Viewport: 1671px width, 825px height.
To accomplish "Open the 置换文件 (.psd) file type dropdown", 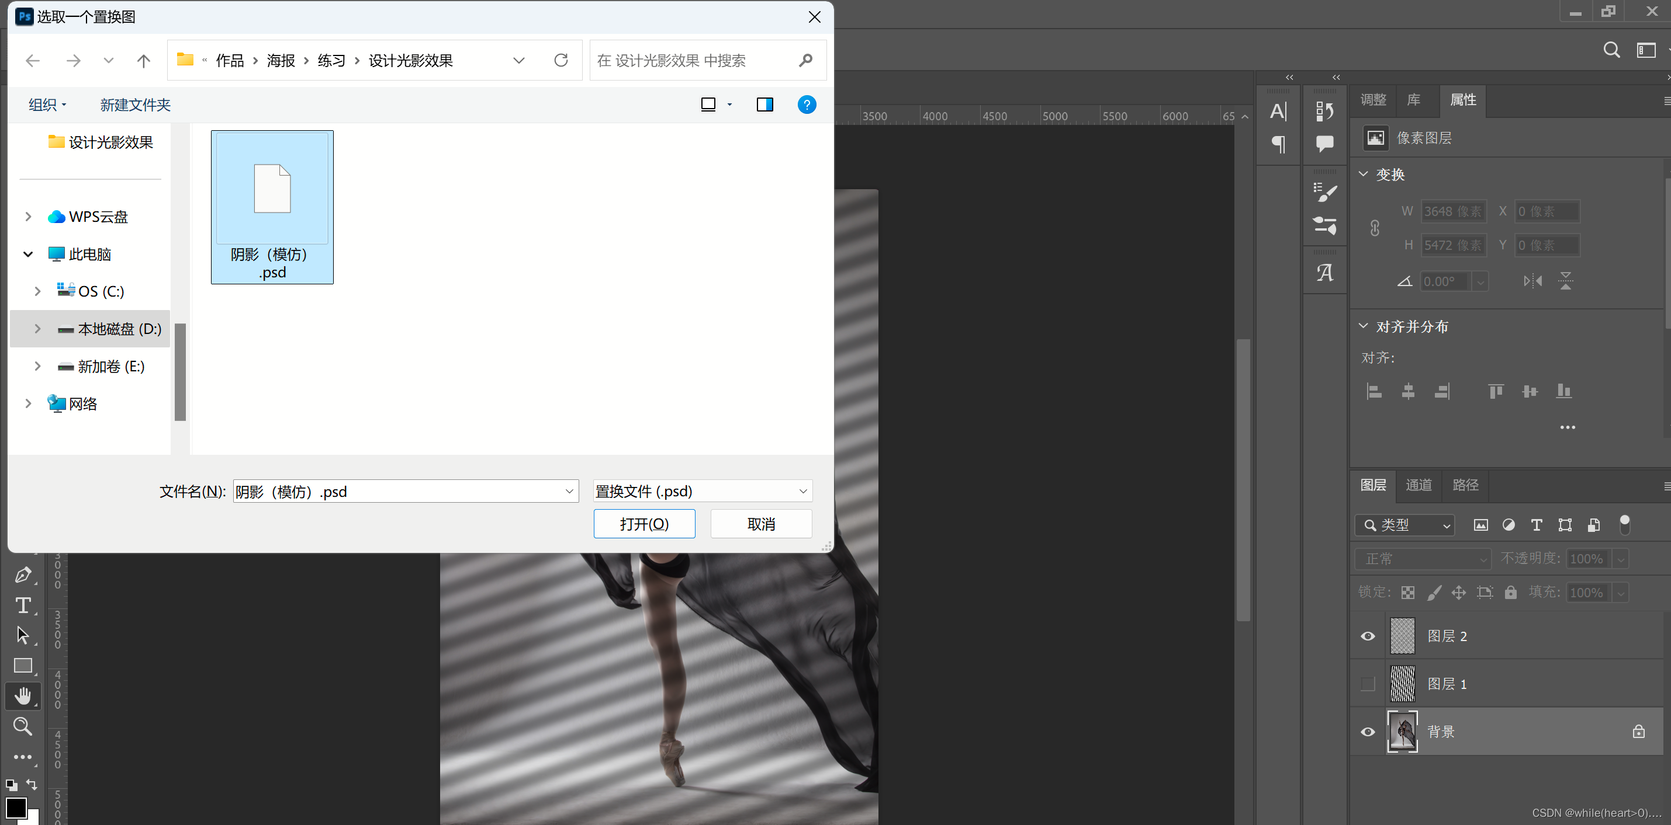I will 703,491.
